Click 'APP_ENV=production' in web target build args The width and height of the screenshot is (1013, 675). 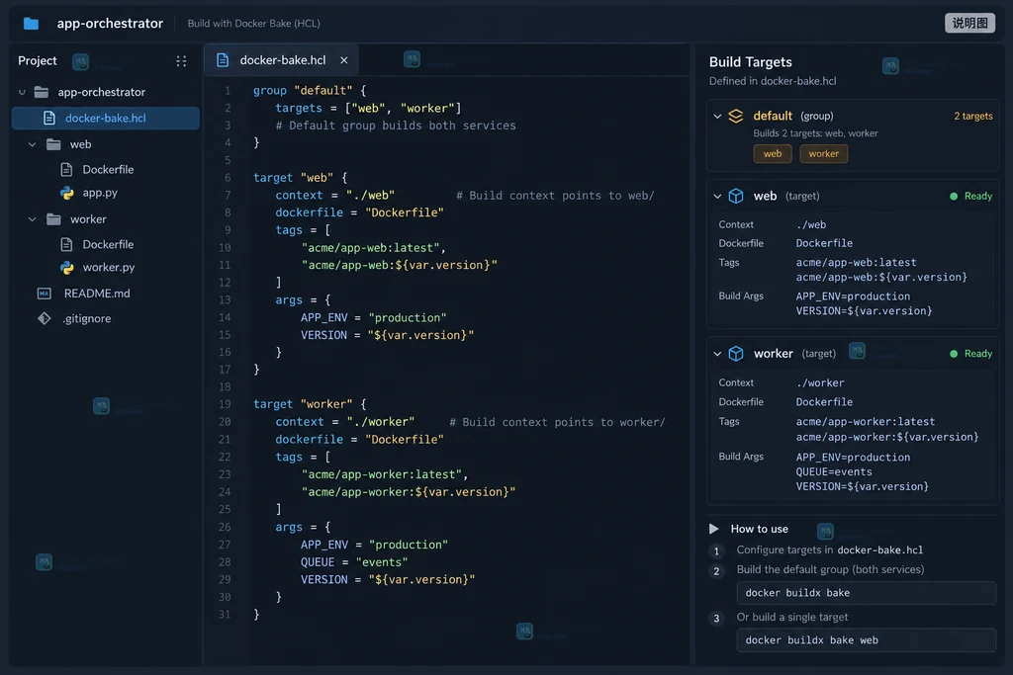pos(853,296)
